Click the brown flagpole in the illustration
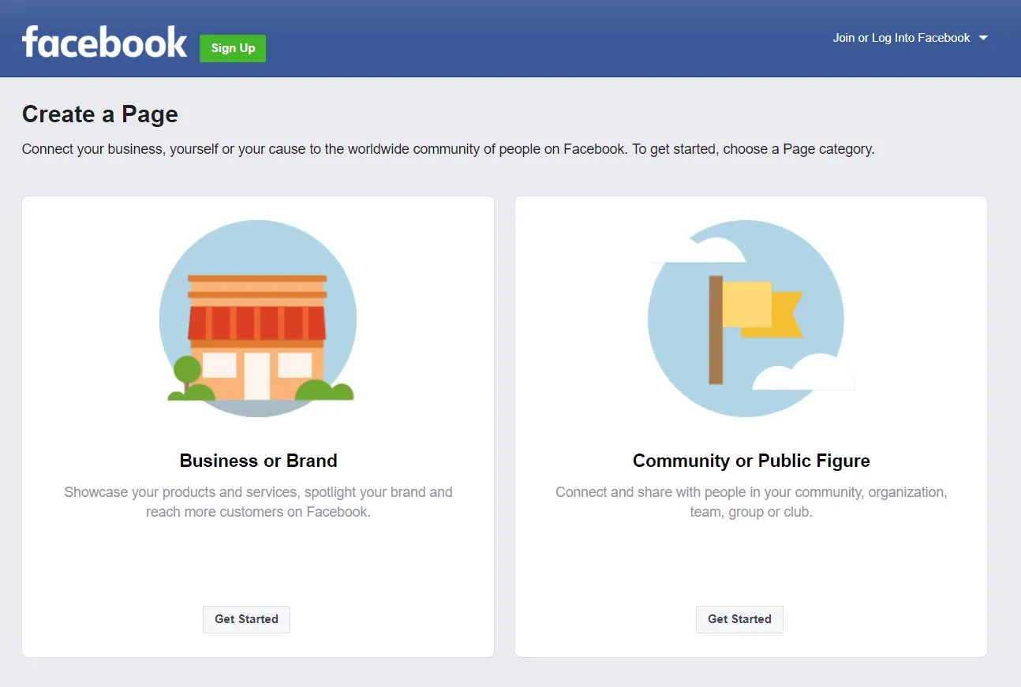 click(716, 330)
